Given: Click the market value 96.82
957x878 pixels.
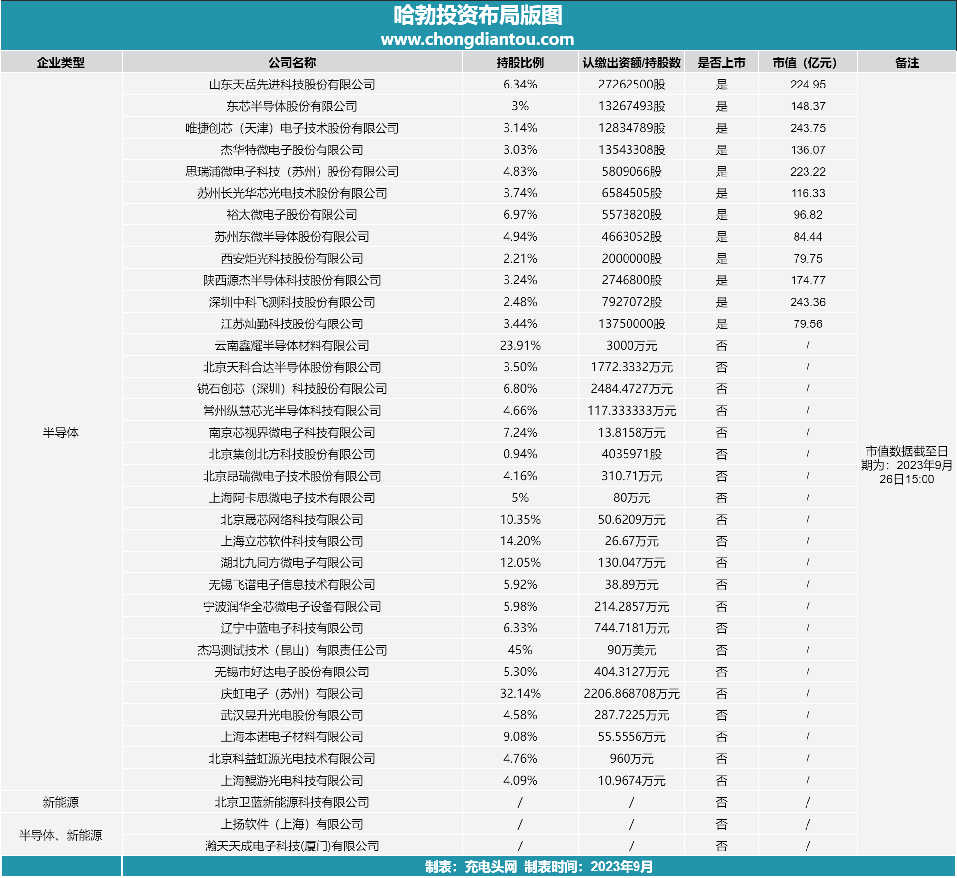Looking at the screenshot, I should pyautogui.click(x=808, y=215).
